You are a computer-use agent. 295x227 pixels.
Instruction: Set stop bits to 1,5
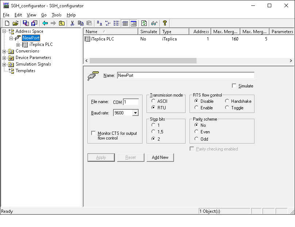click(x=153, y=132)
